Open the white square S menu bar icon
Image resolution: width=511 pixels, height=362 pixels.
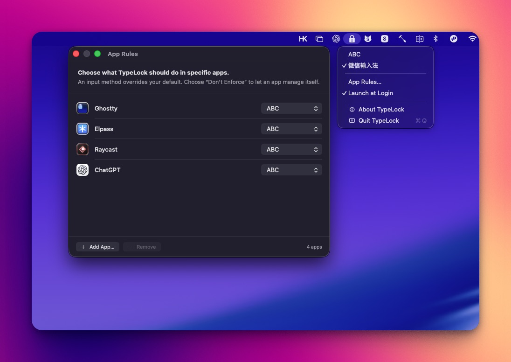point(385,39)
